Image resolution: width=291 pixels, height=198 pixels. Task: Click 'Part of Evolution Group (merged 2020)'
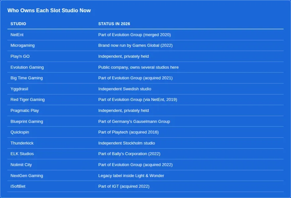tap(135, 35)
